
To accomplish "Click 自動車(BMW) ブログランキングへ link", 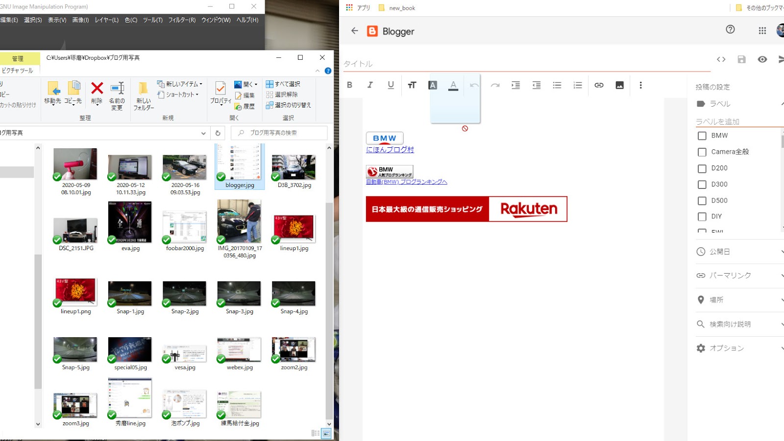I will [x=407, y=182].
